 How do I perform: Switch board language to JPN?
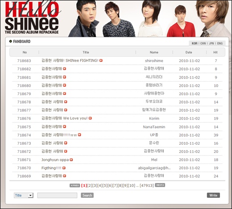(211, 43)
